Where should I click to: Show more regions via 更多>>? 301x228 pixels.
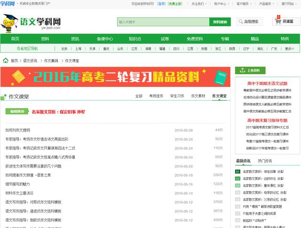coord(290,48)
